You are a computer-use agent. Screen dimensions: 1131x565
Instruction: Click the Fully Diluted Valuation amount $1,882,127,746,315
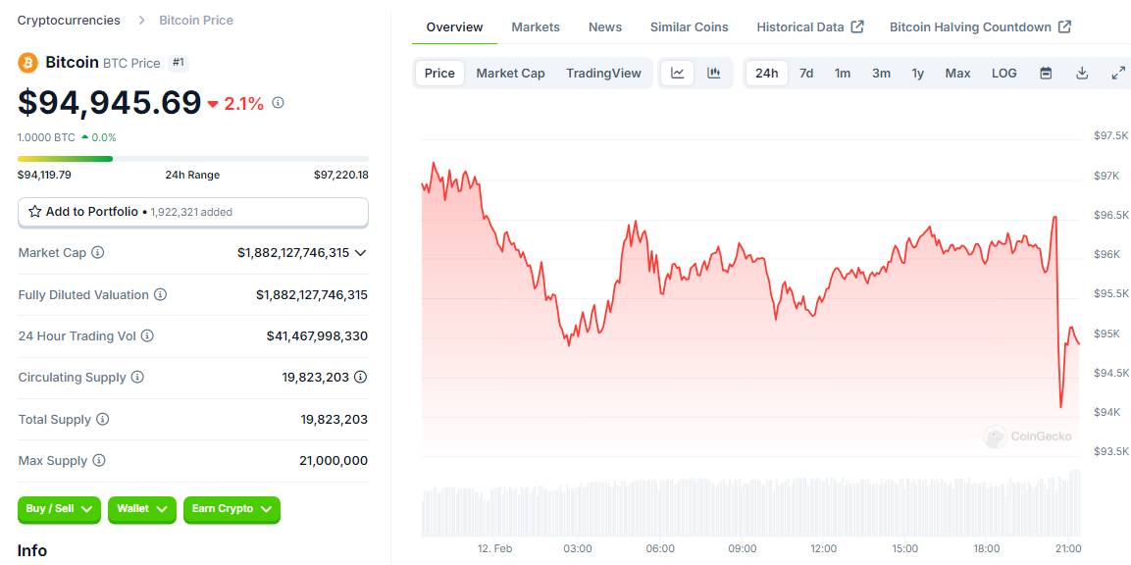coord(312,294)
